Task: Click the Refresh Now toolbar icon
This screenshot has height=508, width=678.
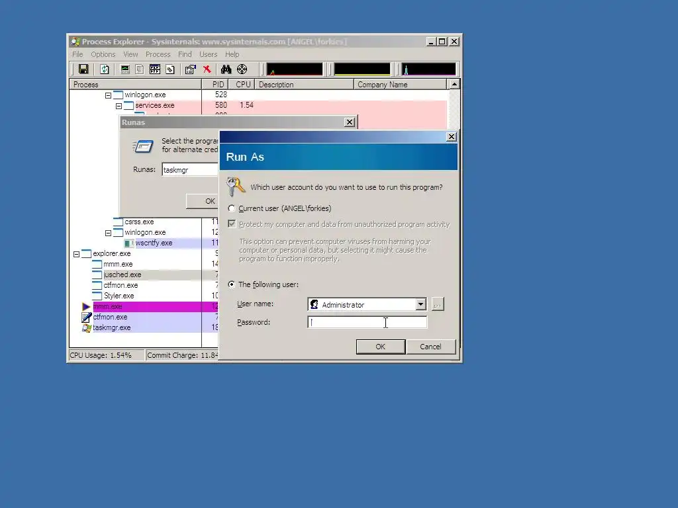Action: (104, 69)
